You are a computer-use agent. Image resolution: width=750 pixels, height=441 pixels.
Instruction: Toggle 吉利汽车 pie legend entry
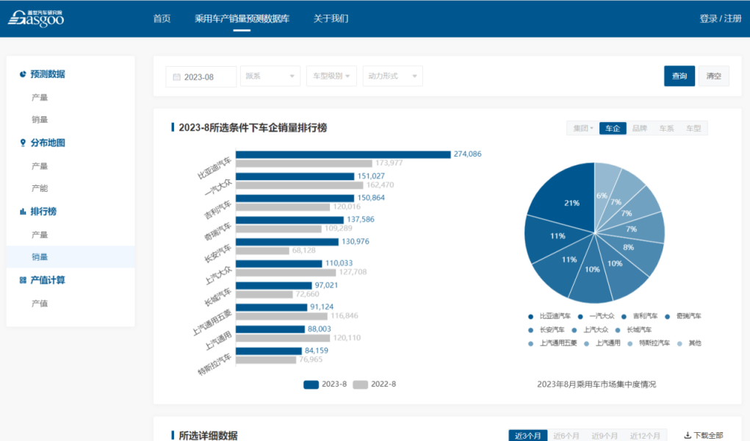tap(640, 316)
